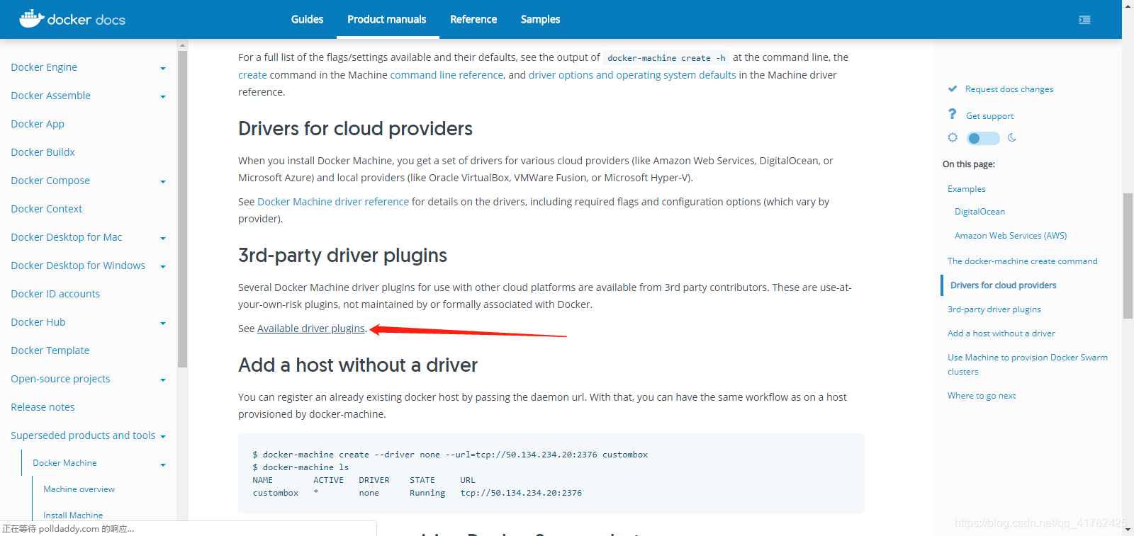Jump to Examples section
1134x536 pixels.
click(967, 189)
